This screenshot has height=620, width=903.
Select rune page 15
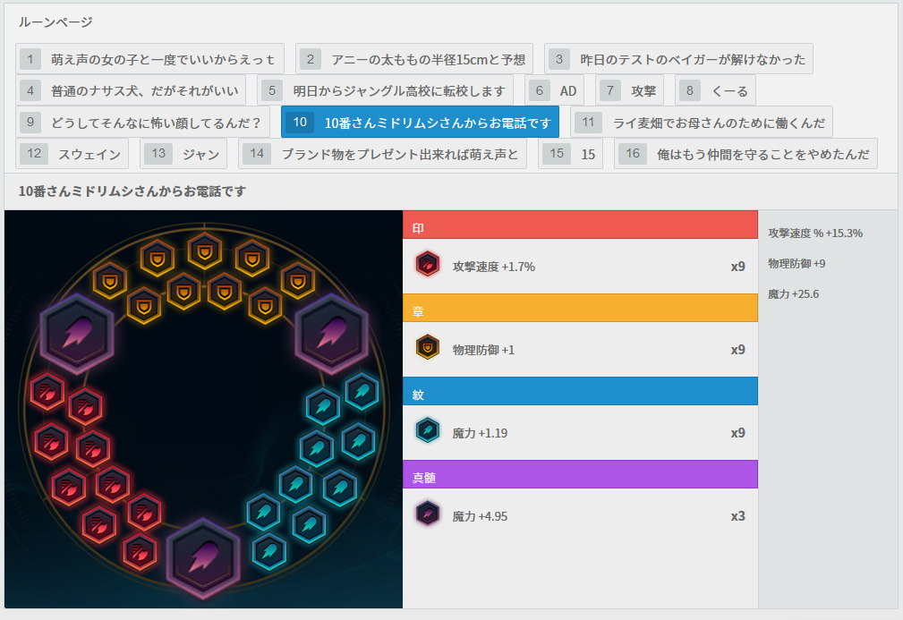[571, 154]
